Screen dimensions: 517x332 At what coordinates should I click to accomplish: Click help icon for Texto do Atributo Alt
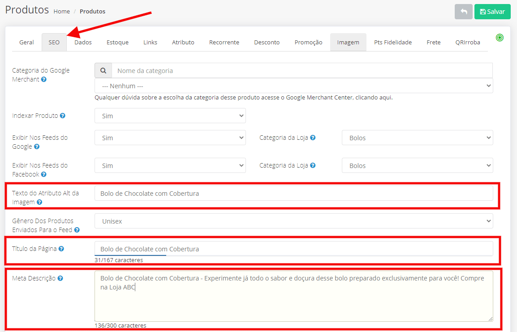point(39,202)
